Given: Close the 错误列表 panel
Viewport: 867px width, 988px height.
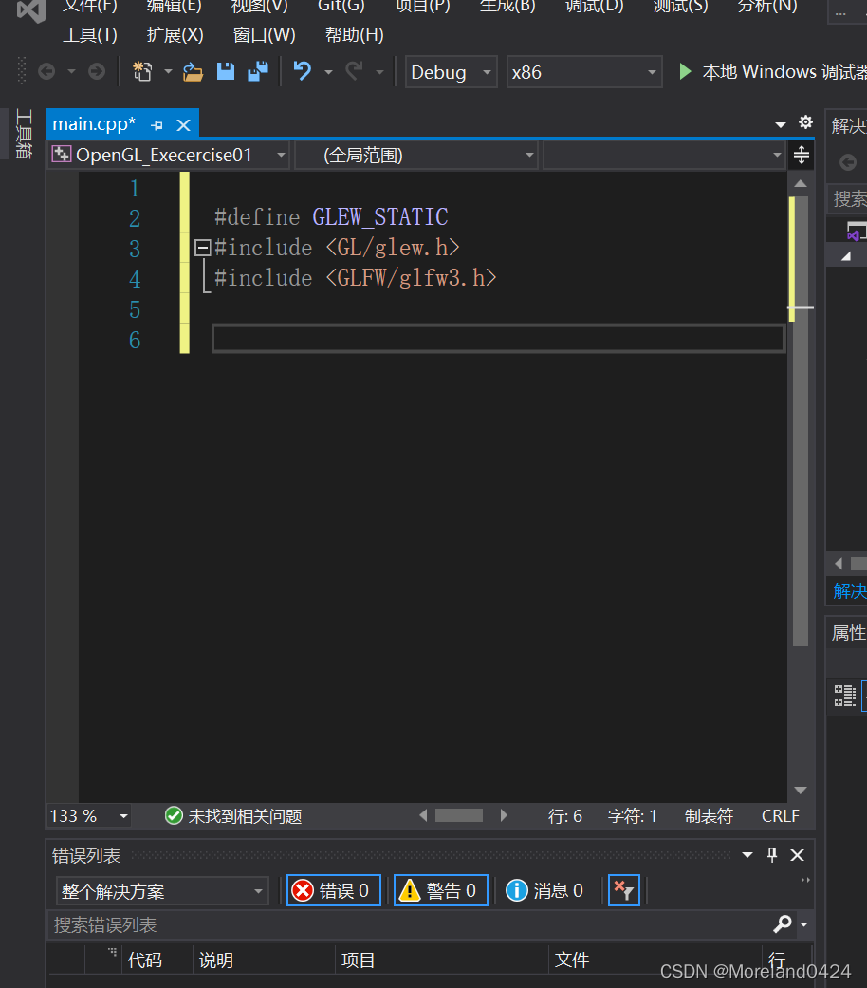Looking at the screenshot, I should click(797, 855).
